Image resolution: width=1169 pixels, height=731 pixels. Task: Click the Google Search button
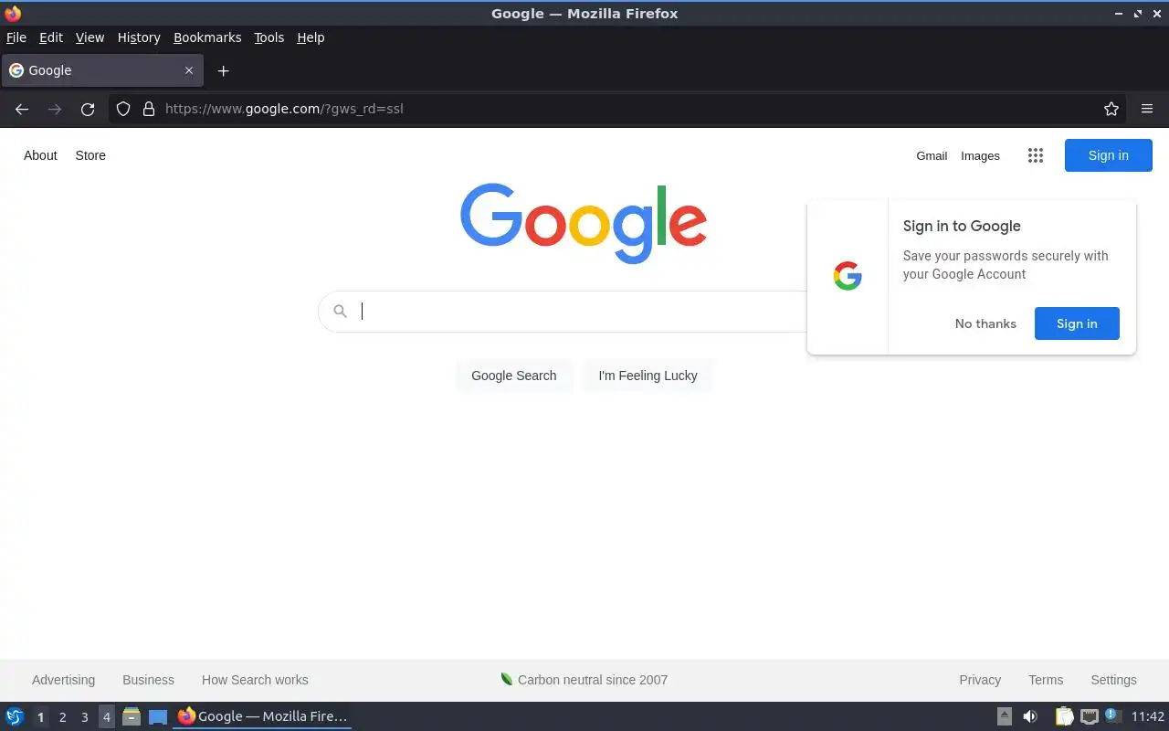point(514,376)
